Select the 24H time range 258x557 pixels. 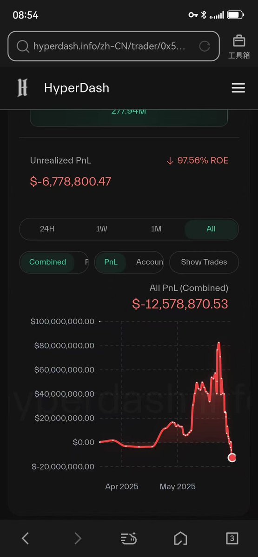(47, 229)
